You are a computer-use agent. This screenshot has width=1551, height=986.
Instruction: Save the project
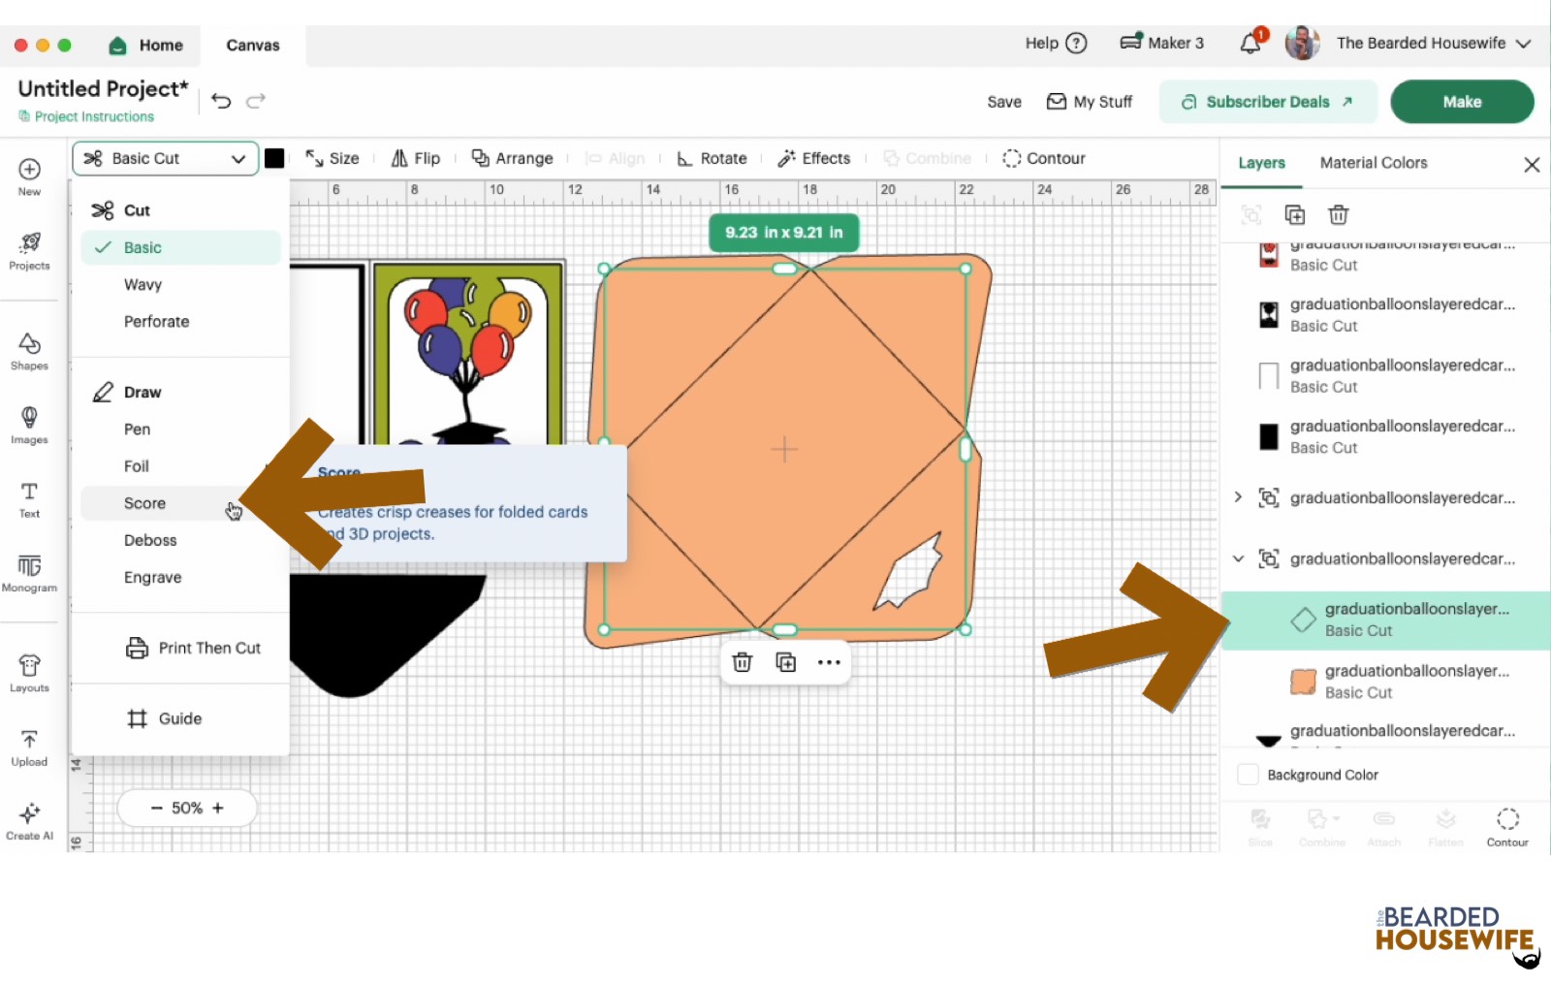[x=1004, y=102]
